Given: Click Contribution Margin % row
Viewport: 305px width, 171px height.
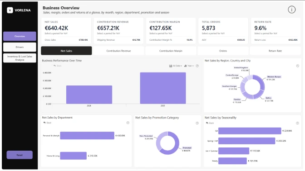Looking at the screenshot, I should [x=171, y=40].
